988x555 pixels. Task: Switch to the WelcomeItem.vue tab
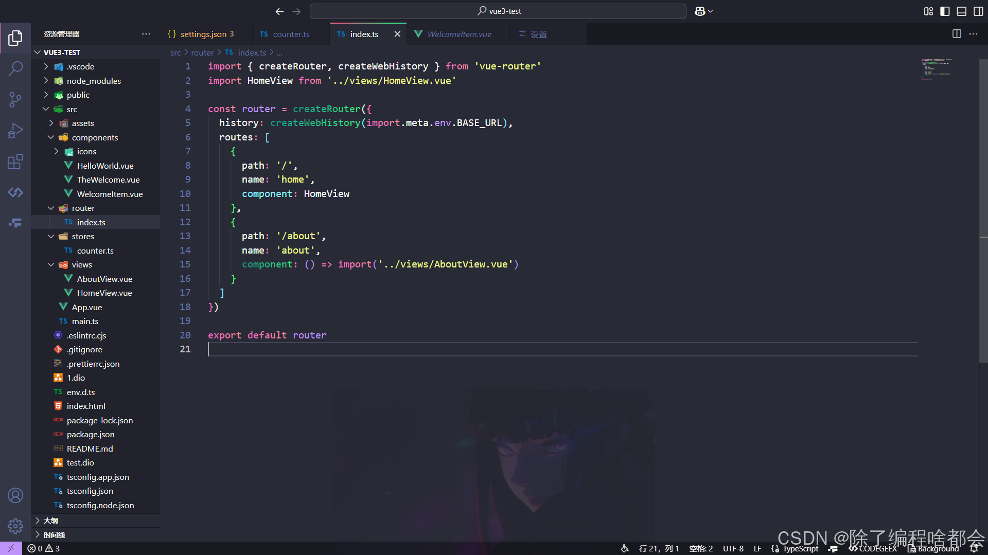click(458, 34)
